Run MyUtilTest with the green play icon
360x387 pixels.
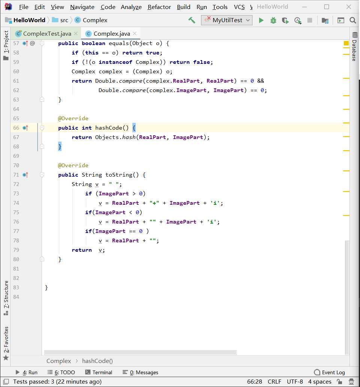click(261, 20)
